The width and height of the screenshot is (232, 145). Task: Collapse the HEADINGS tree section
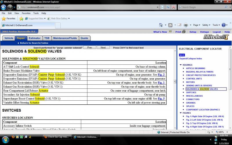(x=181, y=65)
